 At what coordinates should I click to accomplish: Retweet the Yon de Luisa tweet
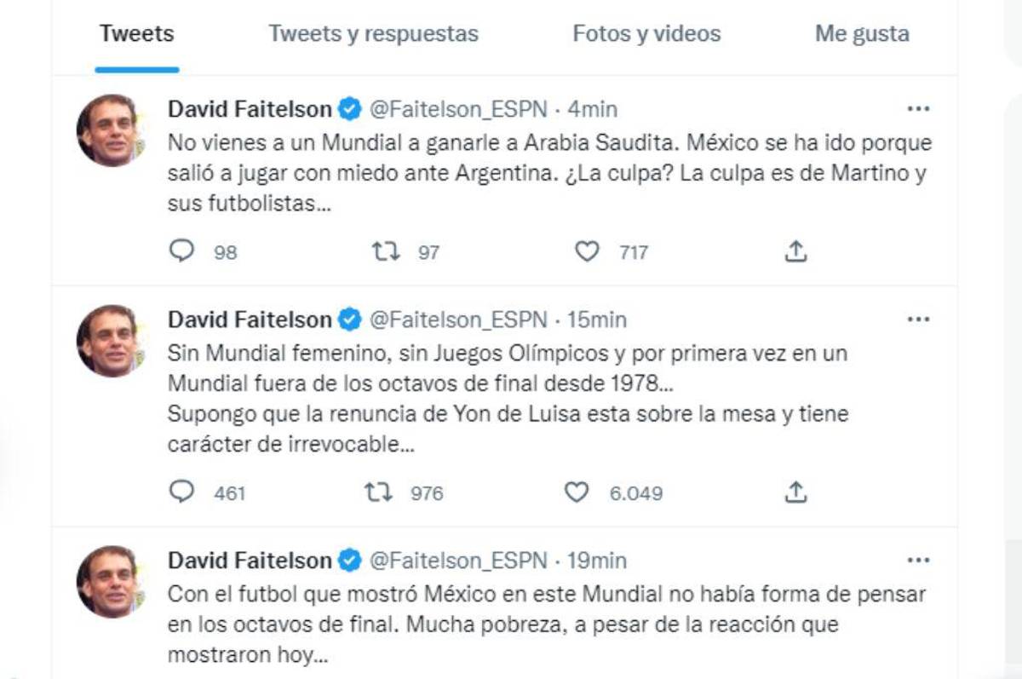[x=375, y=492]
